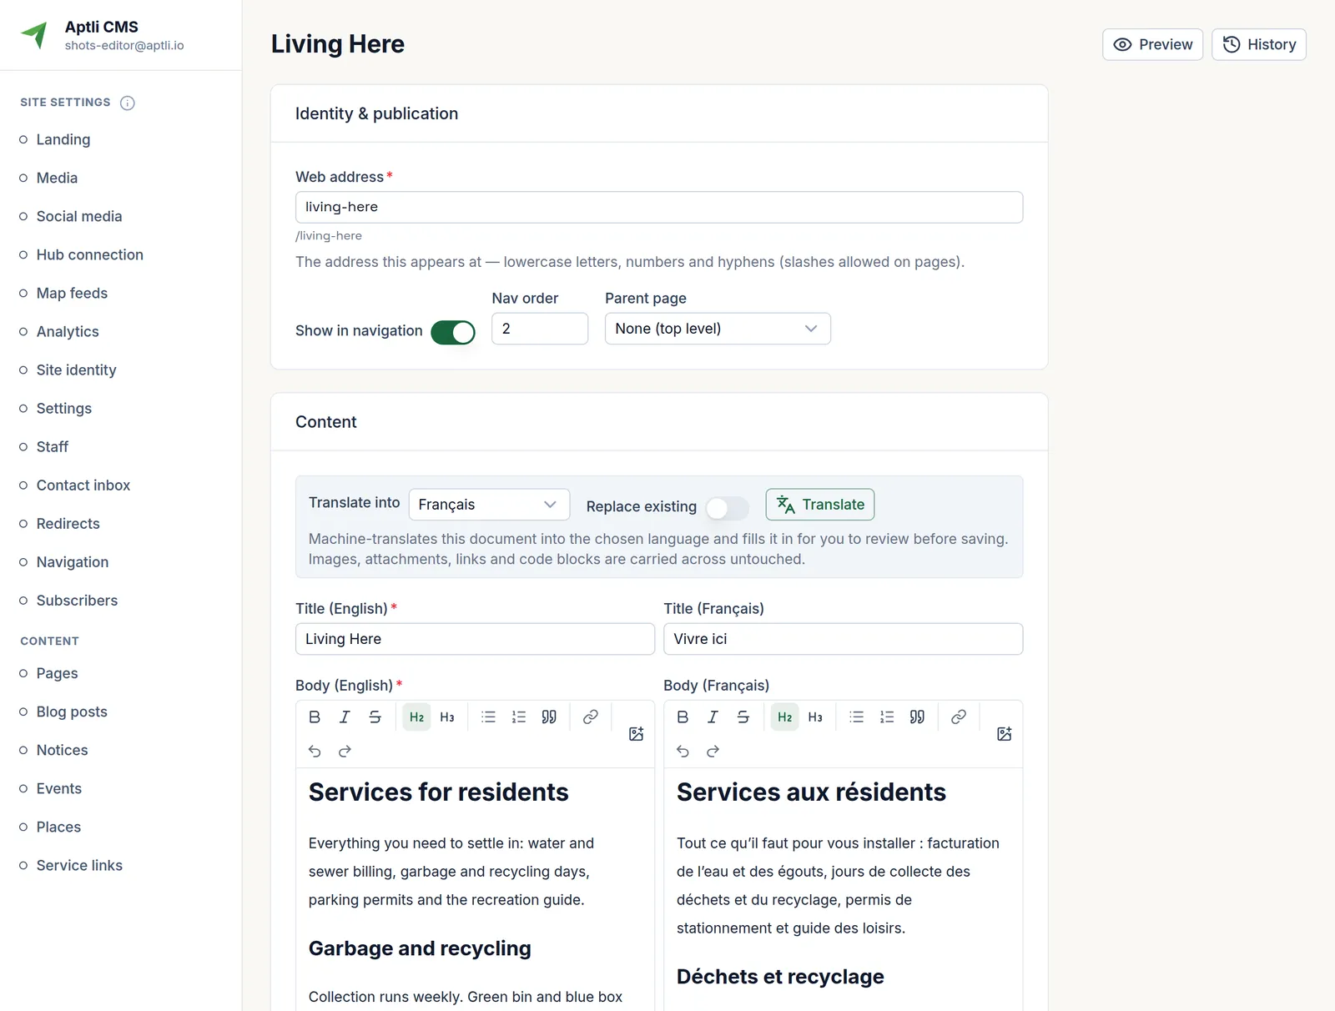Click the Preview button

(x=1152, y=45)
